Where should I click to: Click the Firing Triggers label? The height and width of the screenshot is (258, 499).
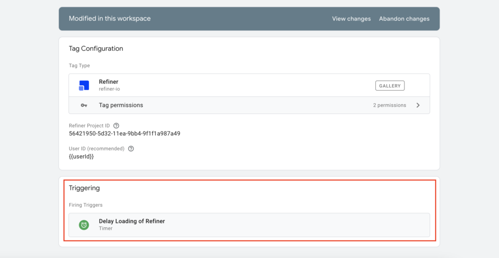86,205
